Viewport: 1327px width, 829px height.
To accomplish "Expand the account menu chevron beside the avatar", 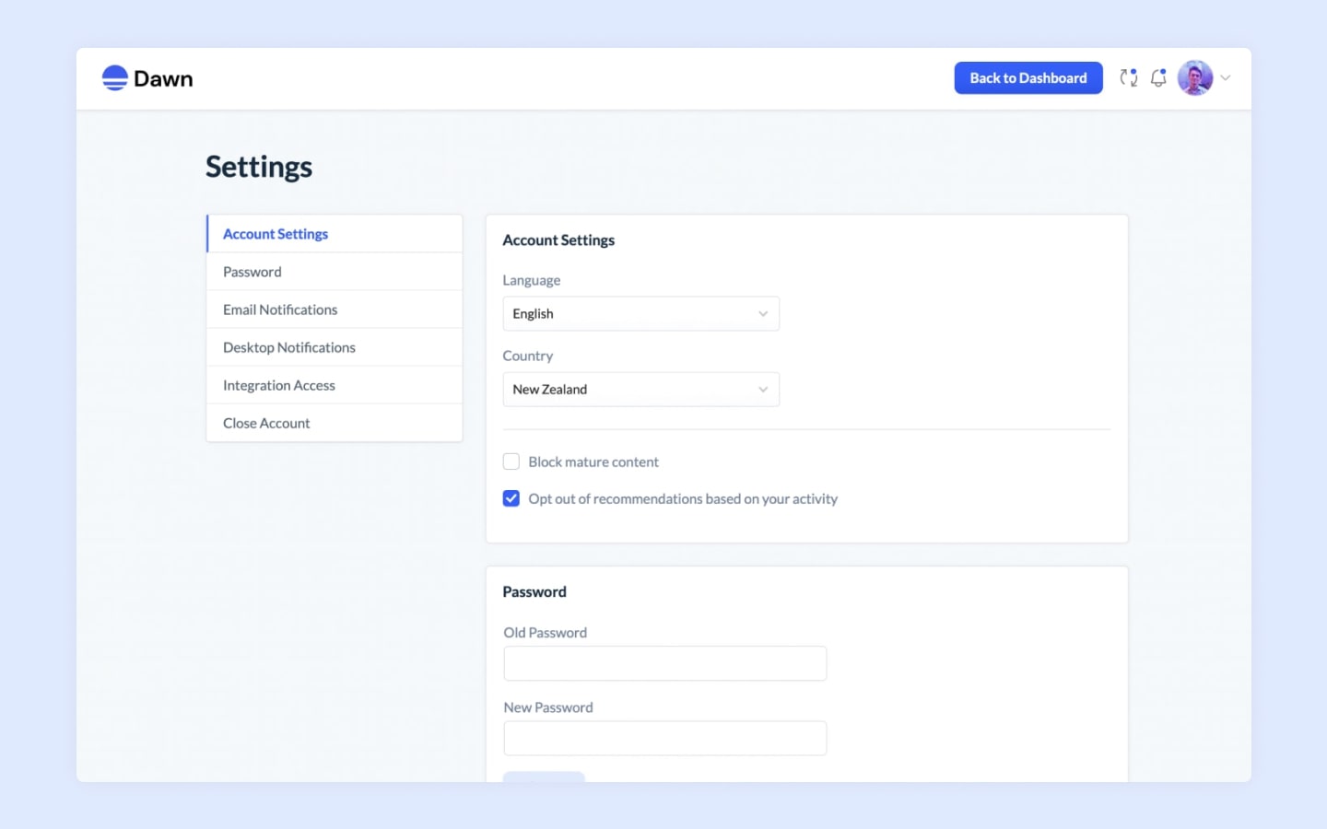I will (1225, 78).
